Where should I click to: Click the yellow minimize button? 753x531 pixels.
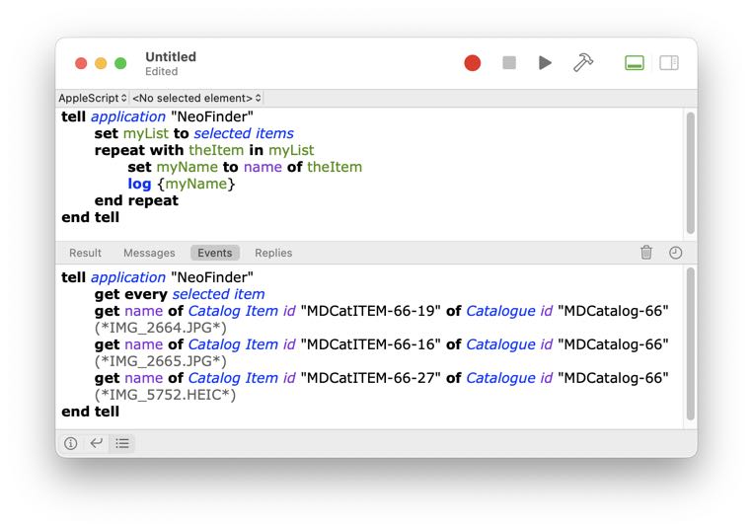click(x=101, y=63)
